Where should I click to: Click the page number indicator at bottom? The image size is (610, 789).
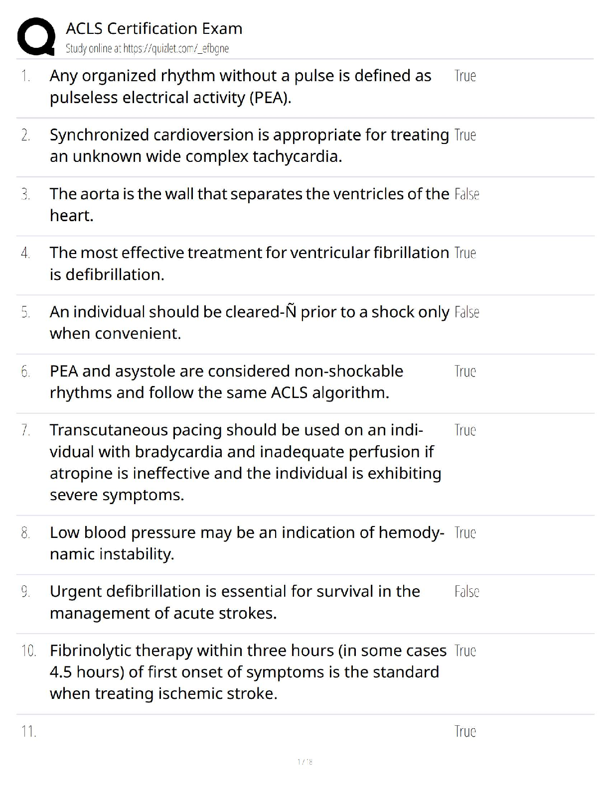(305, 762)
